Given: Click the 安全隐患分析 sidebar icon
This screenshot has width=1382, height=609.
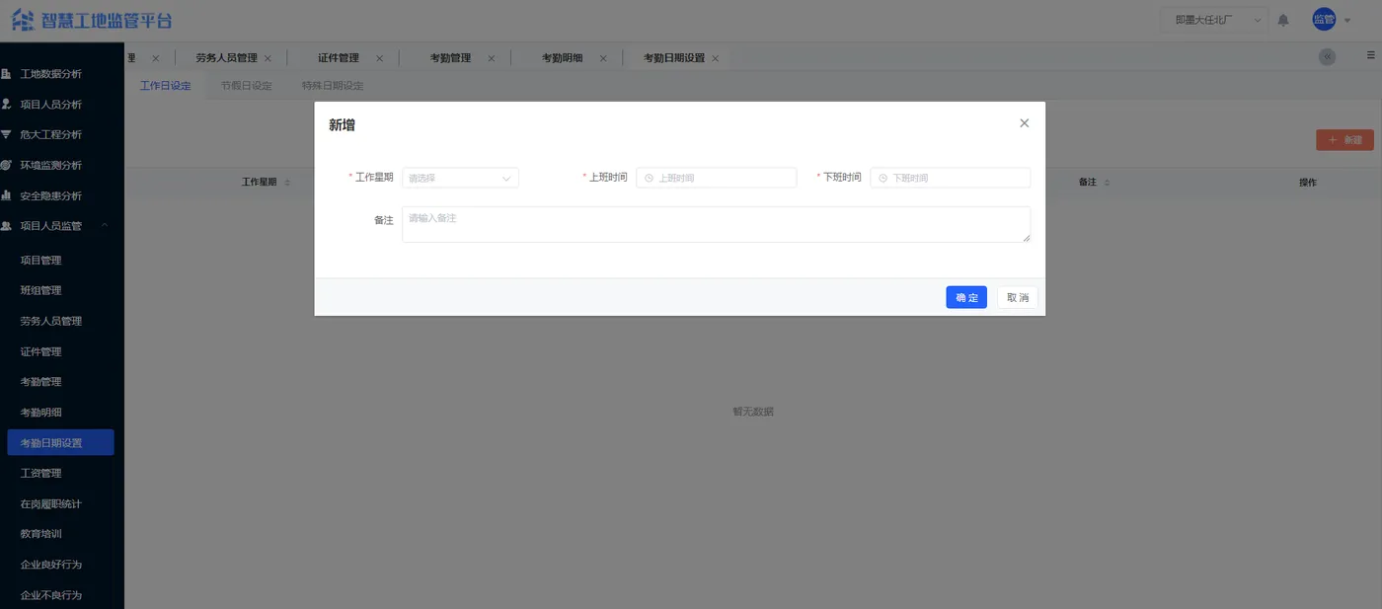Looking at the screenshot, I should coord(6,195).
